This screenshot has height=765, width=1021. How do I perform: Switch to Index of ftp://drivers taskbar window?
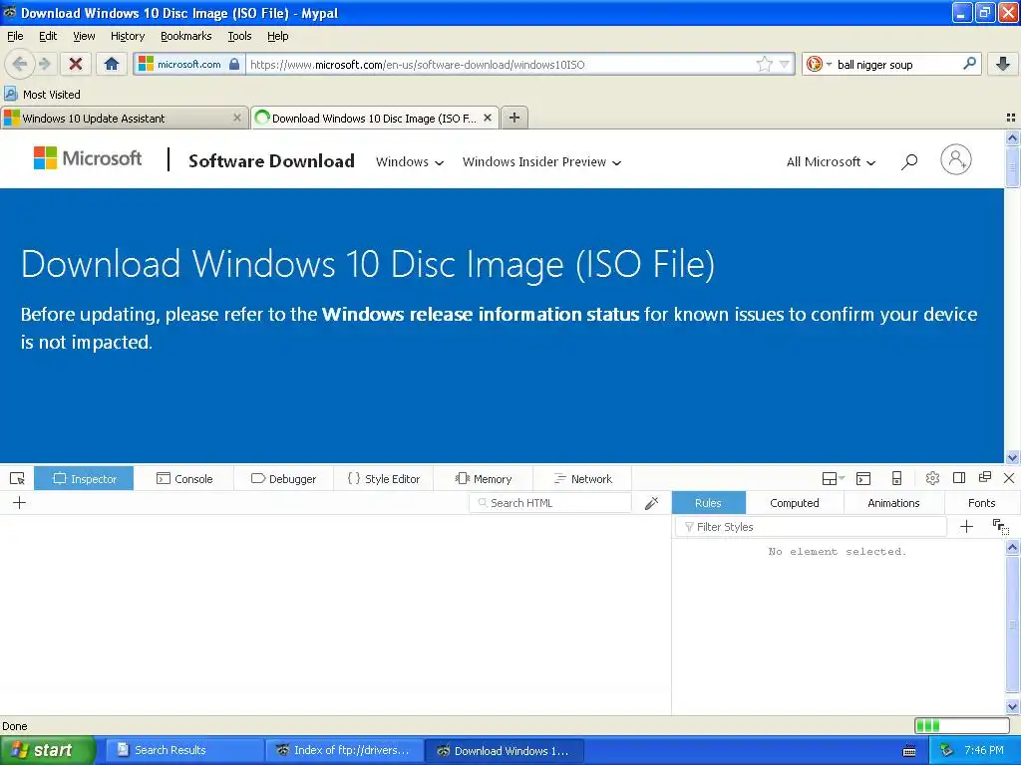(x=343, y=751)
